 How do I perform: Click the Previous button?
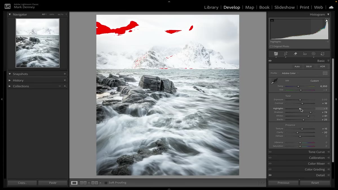point(283,183)
